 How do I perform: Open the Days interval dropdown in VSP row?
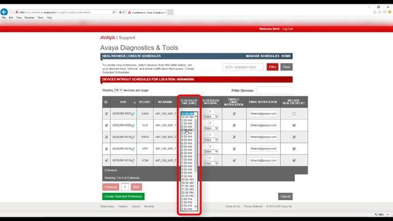211,152
